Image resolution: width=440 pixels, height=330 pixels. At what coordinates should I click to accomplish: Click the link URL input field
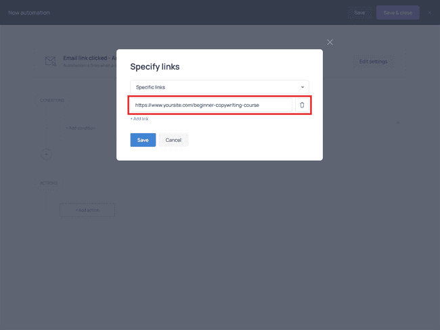pos(211,105)
